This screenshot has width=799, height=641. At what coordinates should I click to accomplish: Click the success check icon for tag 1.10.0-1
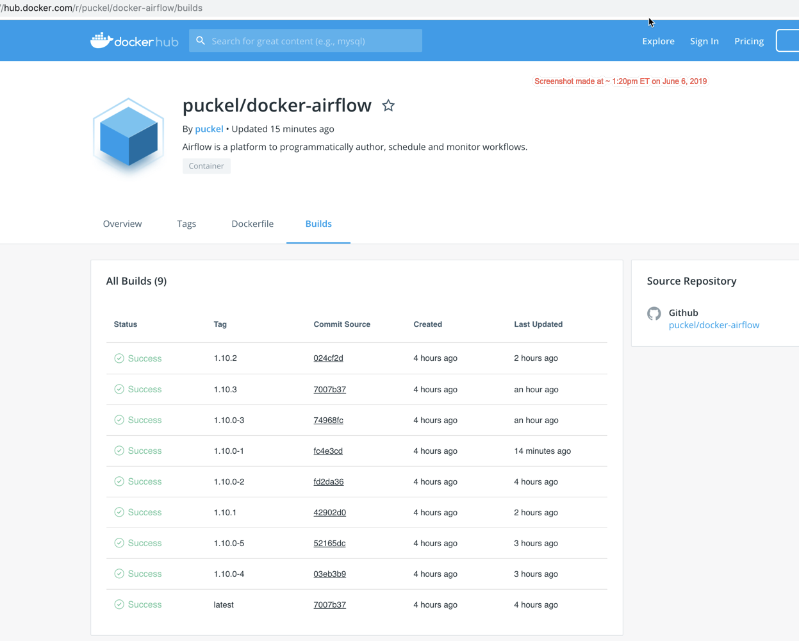[x=119, y=451]
